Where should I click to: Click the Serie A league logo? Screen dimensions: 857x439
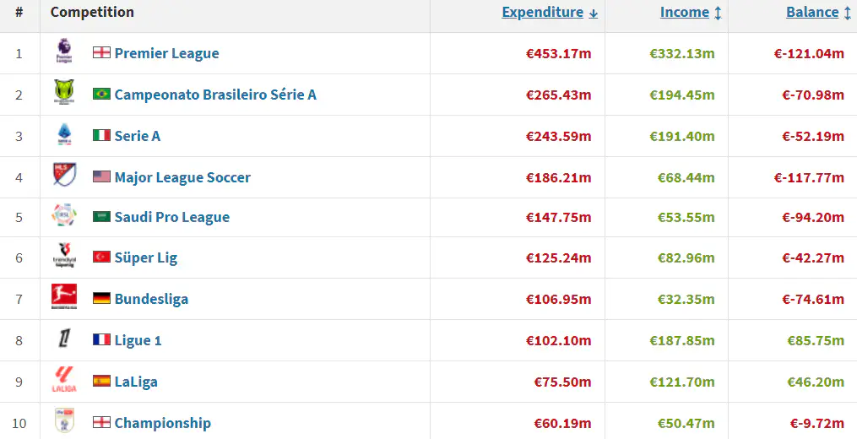coord(63,135)
